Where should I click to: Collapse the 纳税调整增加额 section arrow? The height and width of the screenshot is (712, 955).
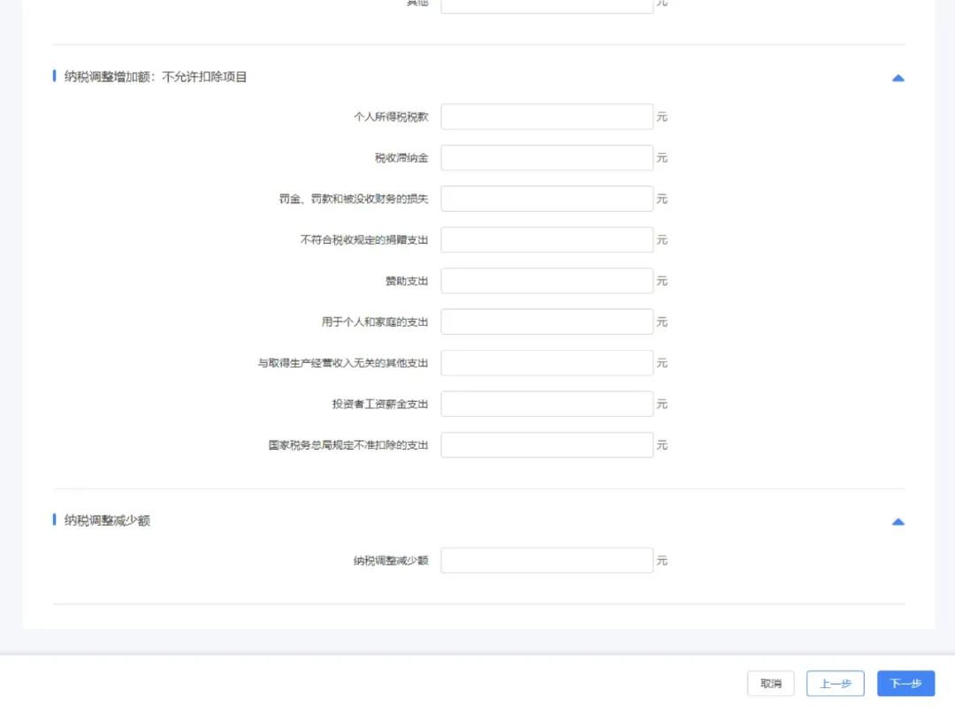point(898,78)
